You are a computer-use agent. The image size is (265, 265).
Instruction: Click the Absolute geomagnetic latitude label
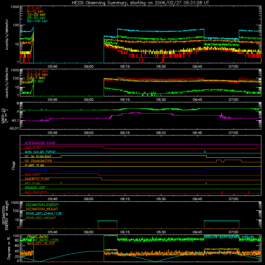[x=229, y=237]
